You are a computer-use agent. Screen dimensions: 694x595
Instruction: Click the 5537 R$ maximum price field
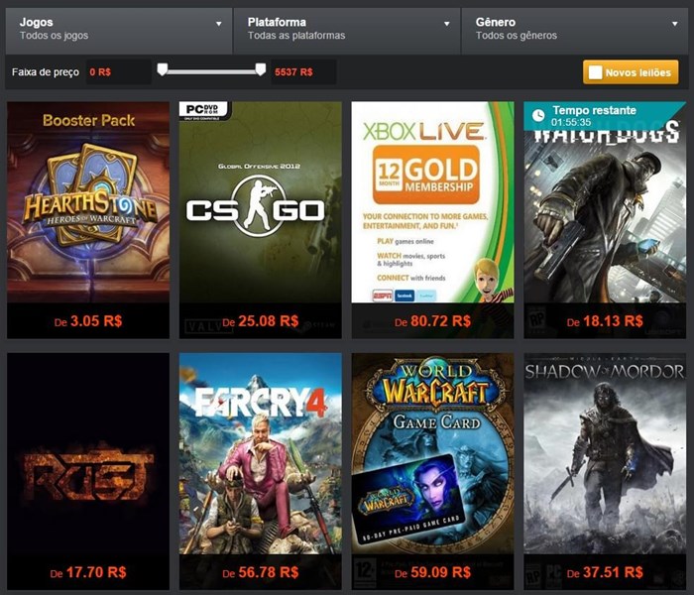(303, 72)
